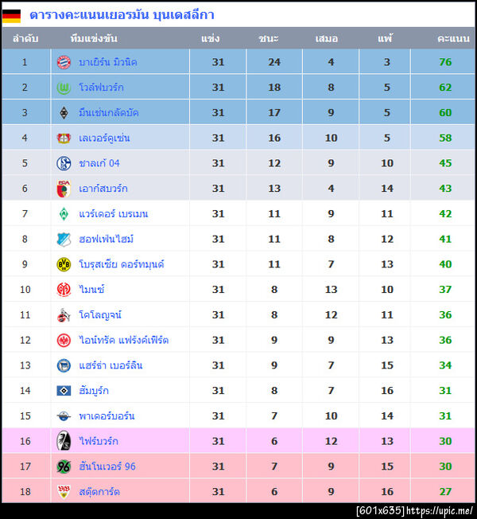Screen dimensions: 477x519
Task: Click the Schalke 04 crest icon
Action: 64,163
